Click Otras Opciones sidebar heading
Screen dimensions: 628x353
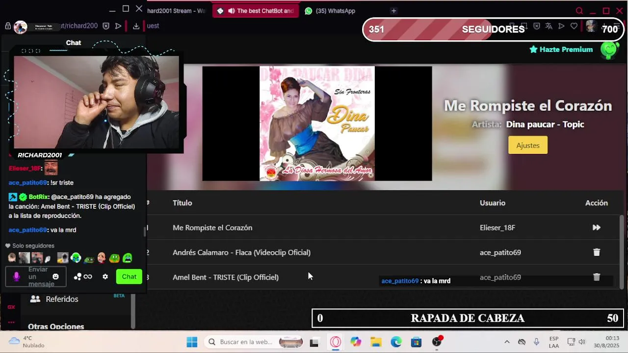point(56,327)
